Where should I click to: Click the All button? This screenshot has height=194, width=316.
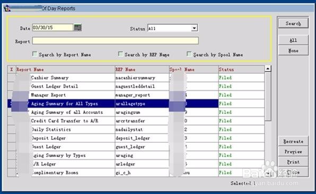click(x=293, y=40)
